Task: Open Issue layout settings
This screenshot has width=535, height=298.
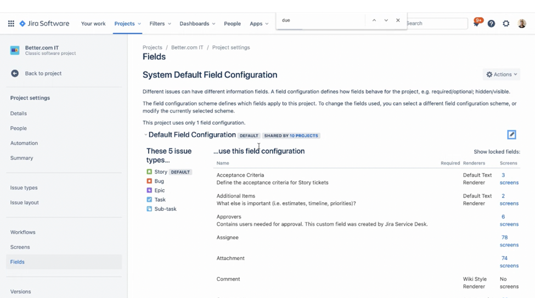Action: point(24,202)
